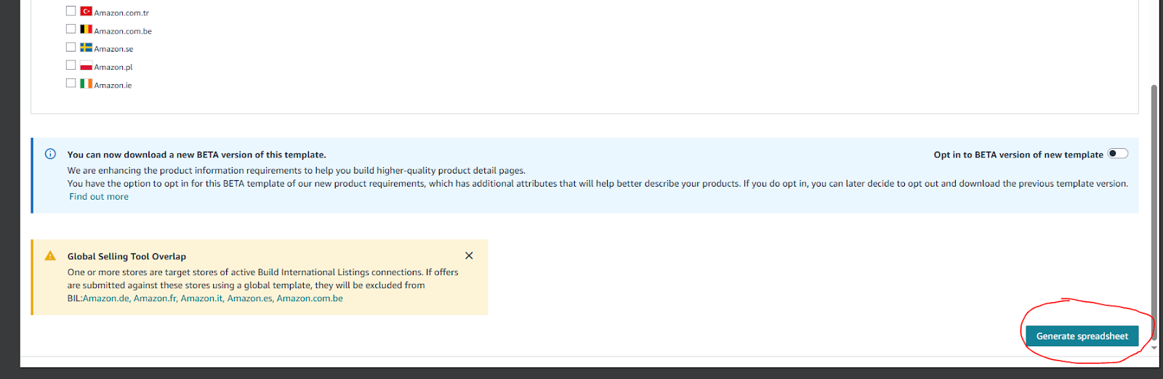This screenshot has width=1163, height=379.
Task: Check the Amazon.com.tr store checkbox
Action: [71, 11]
